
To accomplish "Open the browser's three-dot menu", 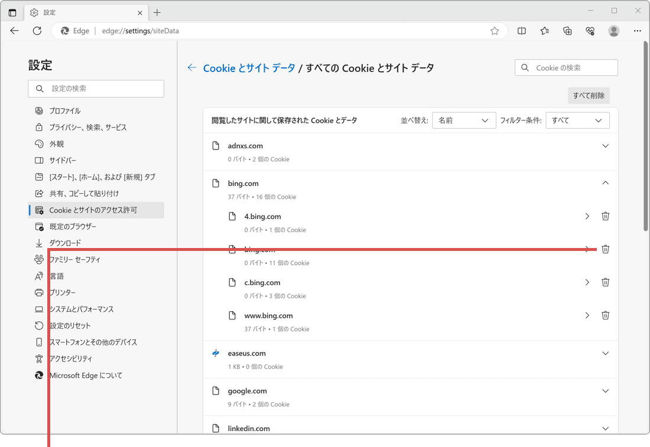I will [637, 31].
